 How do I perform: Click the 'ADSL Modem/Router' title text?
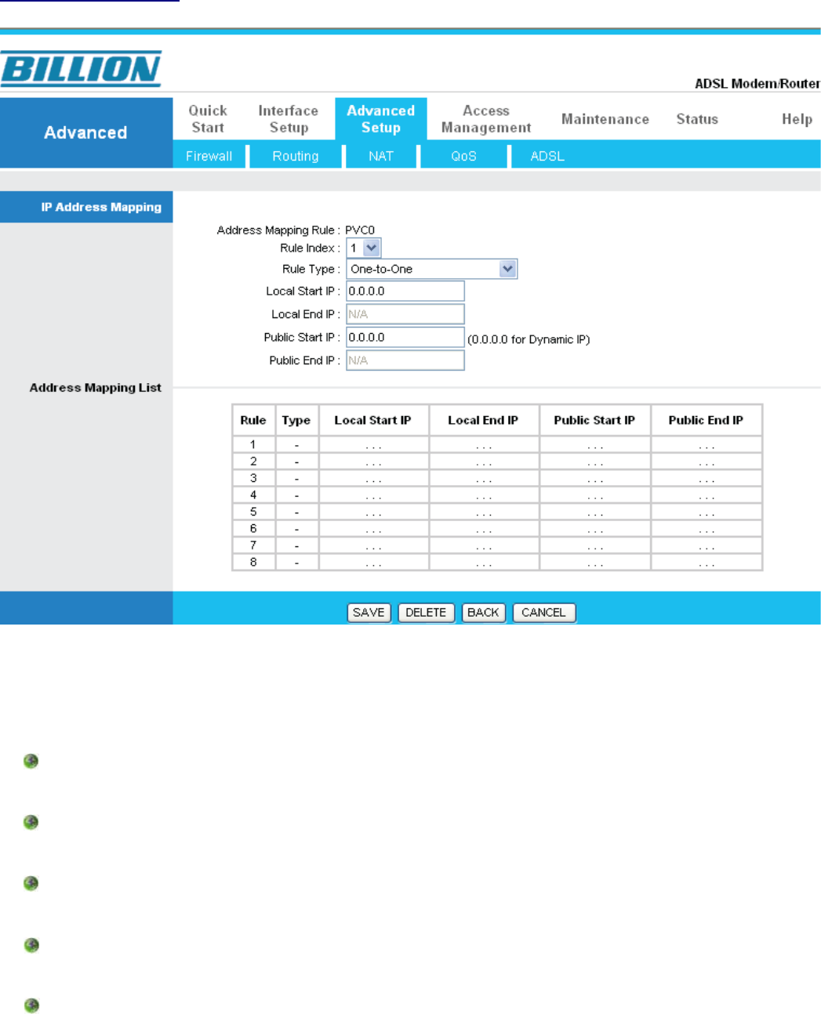[x=757, y=83]
